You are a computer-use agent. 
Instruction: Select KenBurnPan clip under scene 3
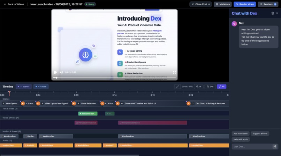click(x=56, y=136)
